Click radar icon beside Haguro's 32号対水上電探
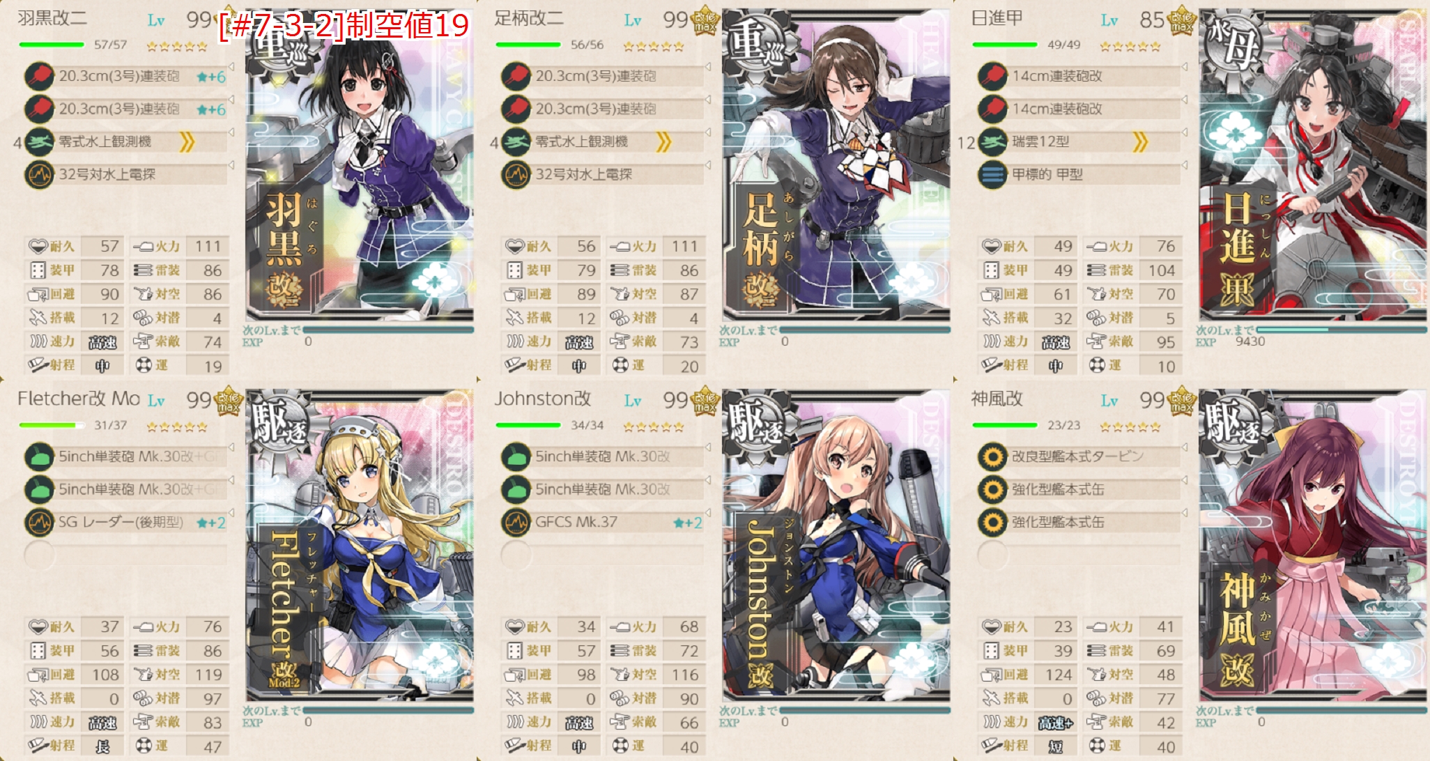Viewport: 1430px width, 761px height. 39,174
